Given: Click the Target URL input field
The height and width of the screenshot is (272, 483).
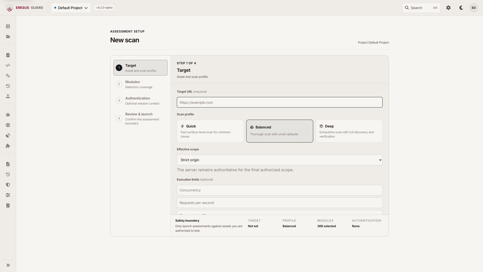Looking at the screenshot, I should click(x=280, y=102).
